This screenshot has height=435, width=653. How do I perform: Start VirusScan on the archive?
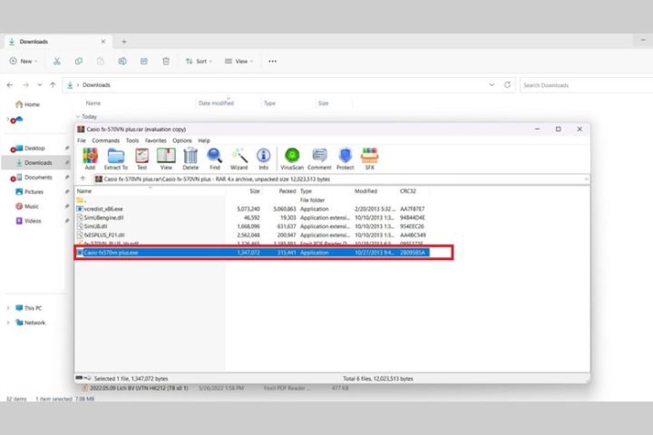(x=292, y=157)
